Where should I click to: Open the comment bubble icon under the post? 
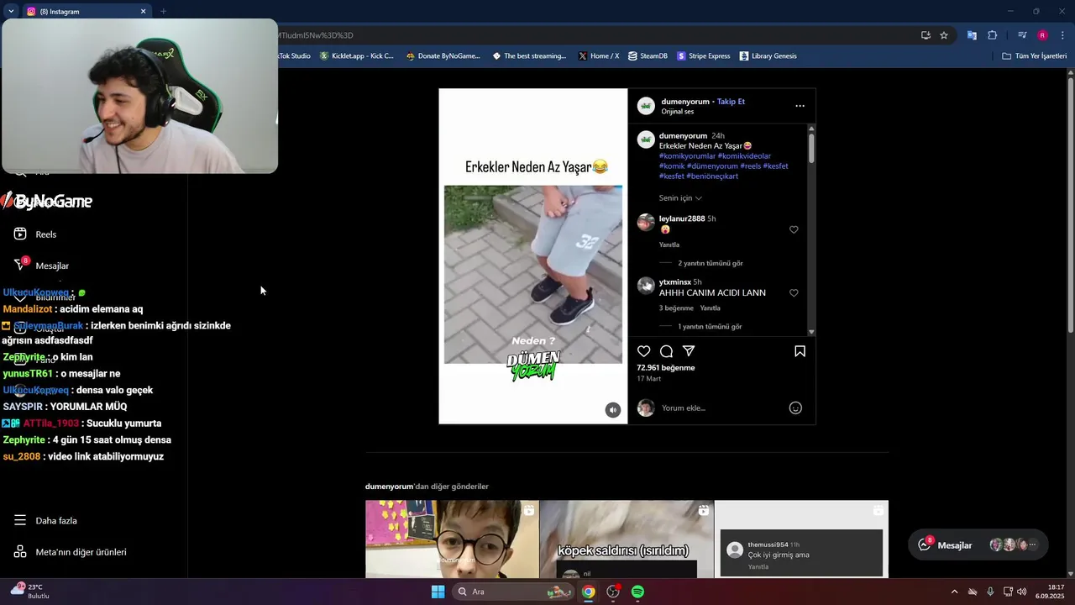coord(666,351)
